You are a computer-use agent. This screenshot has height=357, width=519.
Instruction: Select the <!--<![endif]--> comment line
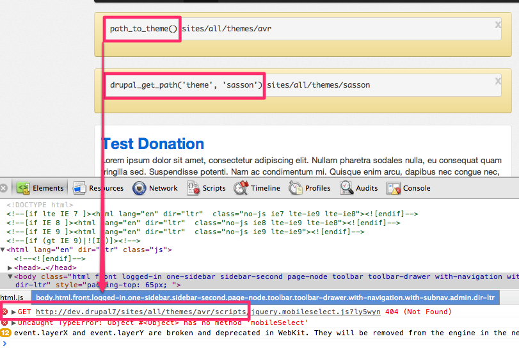50,258
